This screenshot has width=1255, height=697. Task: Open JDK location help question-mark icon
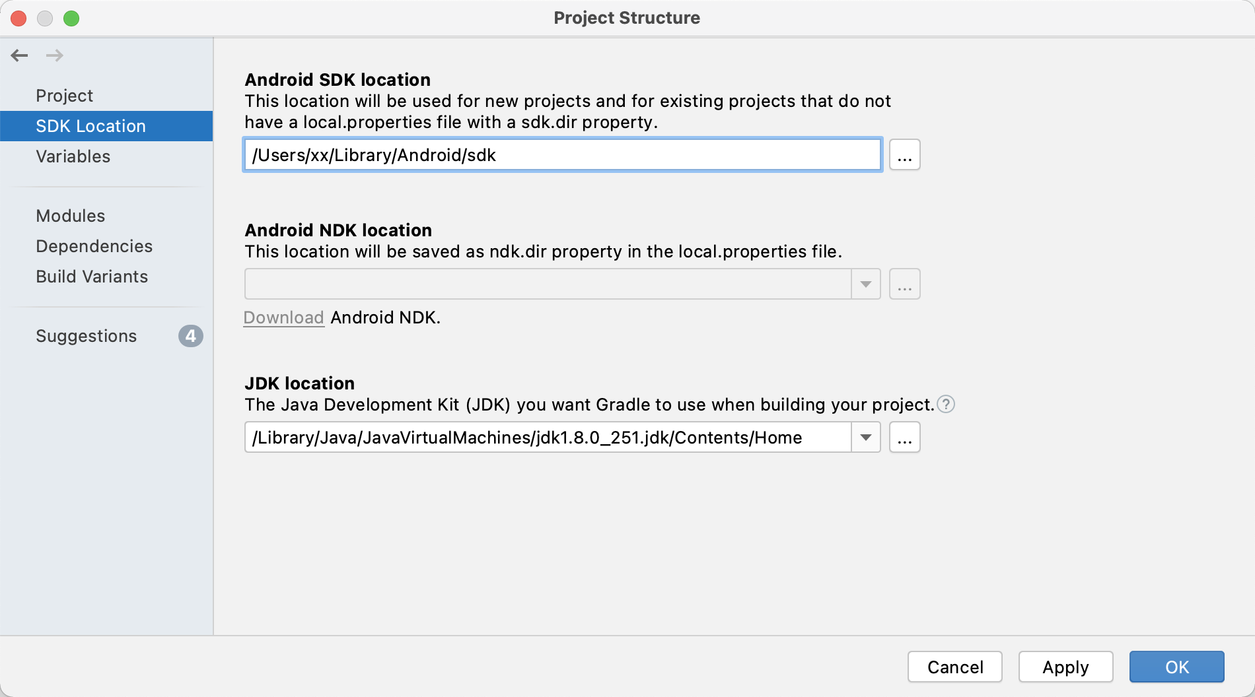coord(946,404)
